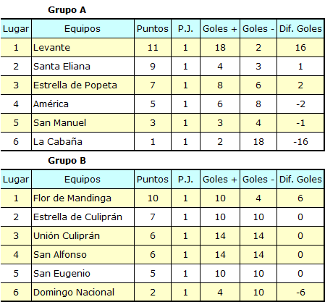Select La Cabaña team cell
This screenshot has width=325, height=302.
tap(83, 142)
